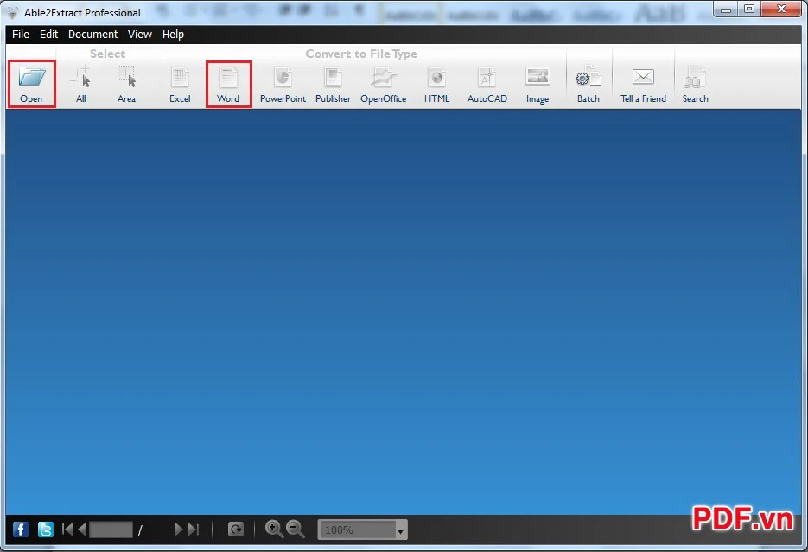Click the Twitter icon in the bottom bar

pos(45,530)
